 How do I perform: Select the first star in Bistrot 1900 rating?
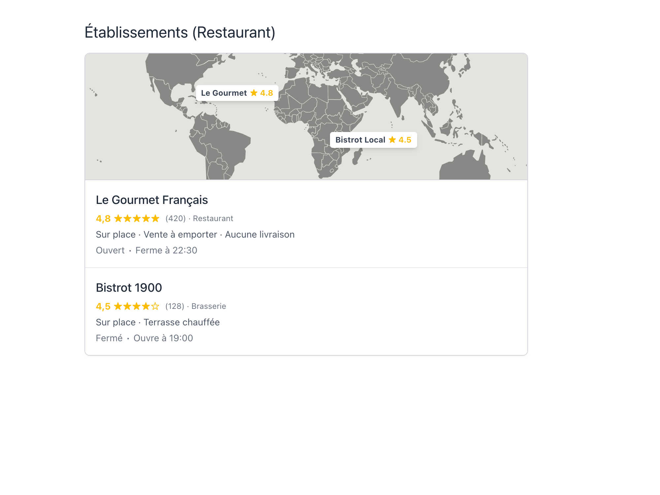click(x=117, y=306)
